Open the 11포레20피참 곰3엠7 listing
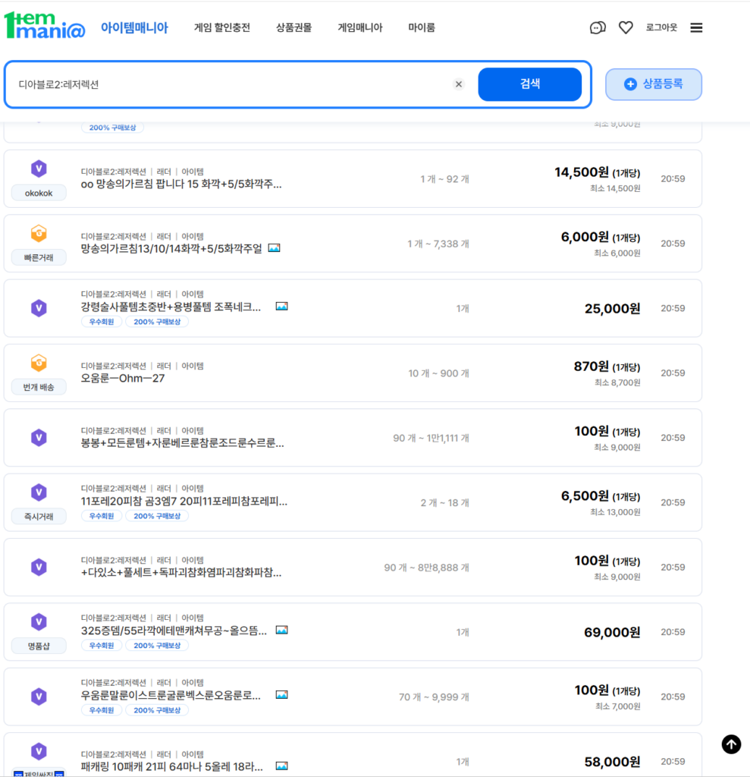 click(x=184, y=501)
